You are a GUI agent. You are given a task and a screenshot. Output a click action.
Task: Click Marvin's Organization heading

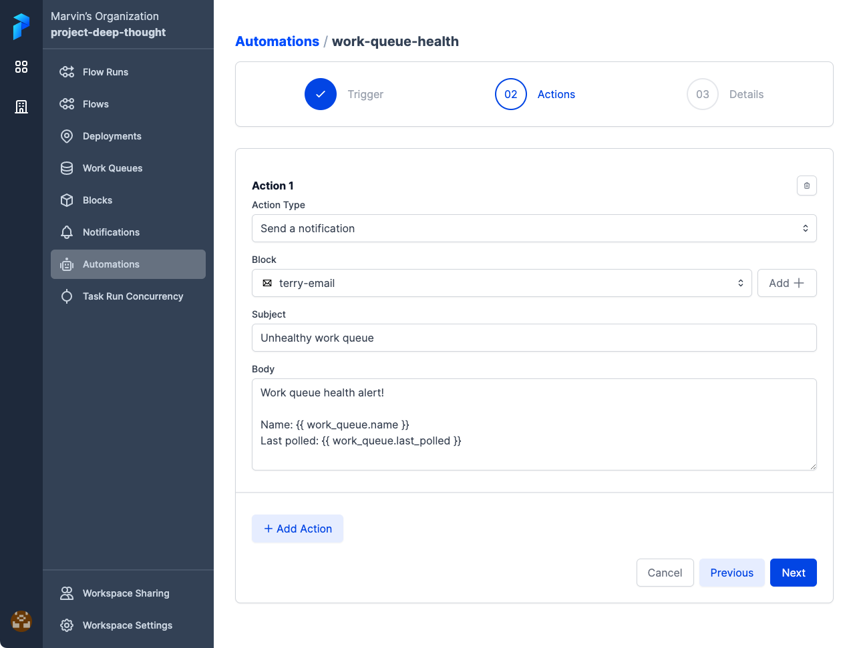click(105, 16)
